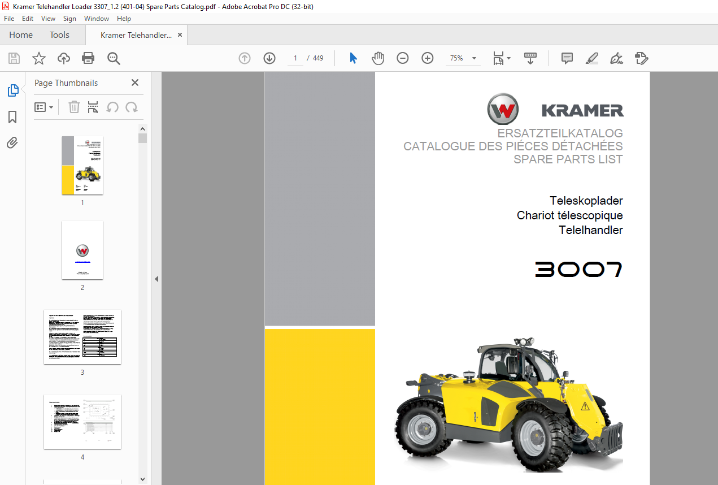718x485 pixels.
Task: Open the Edit menu
Action: tap(28, 19)
